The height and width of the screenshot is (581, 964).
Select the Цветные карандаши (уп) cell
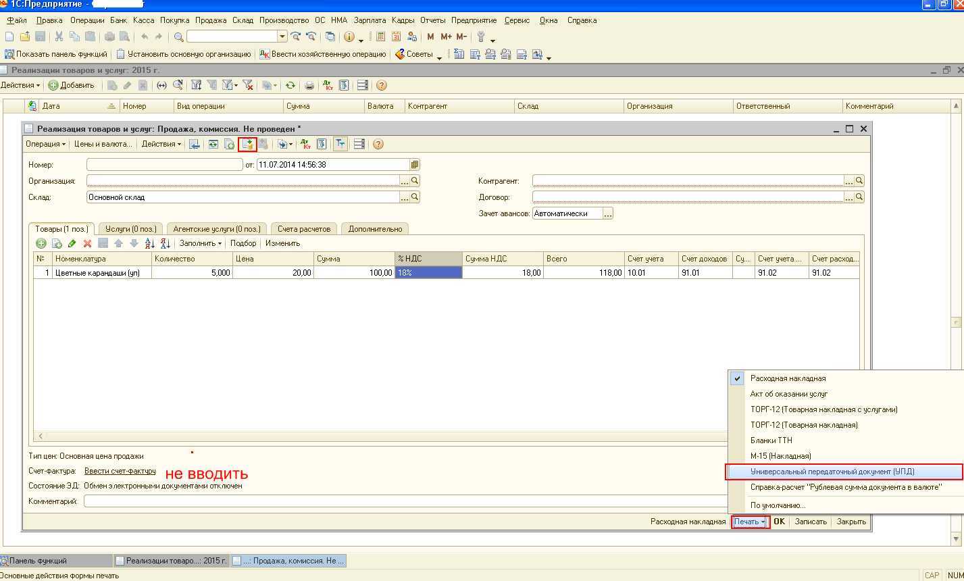coord(102,273)
